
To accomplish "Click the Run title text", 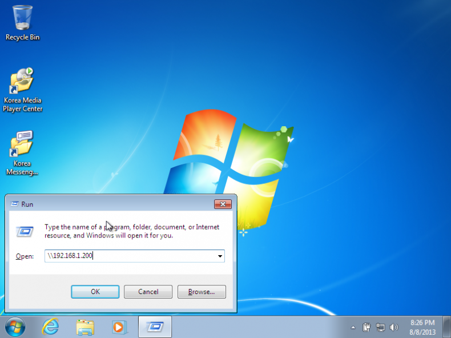I will point(27,204).
